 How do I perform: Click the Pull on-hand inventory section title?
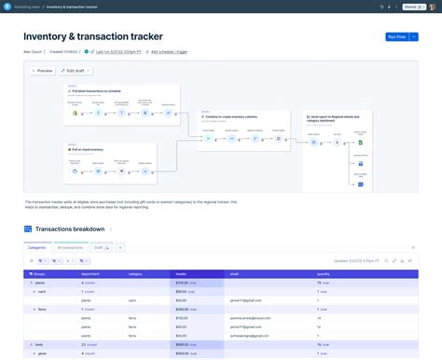88,149
